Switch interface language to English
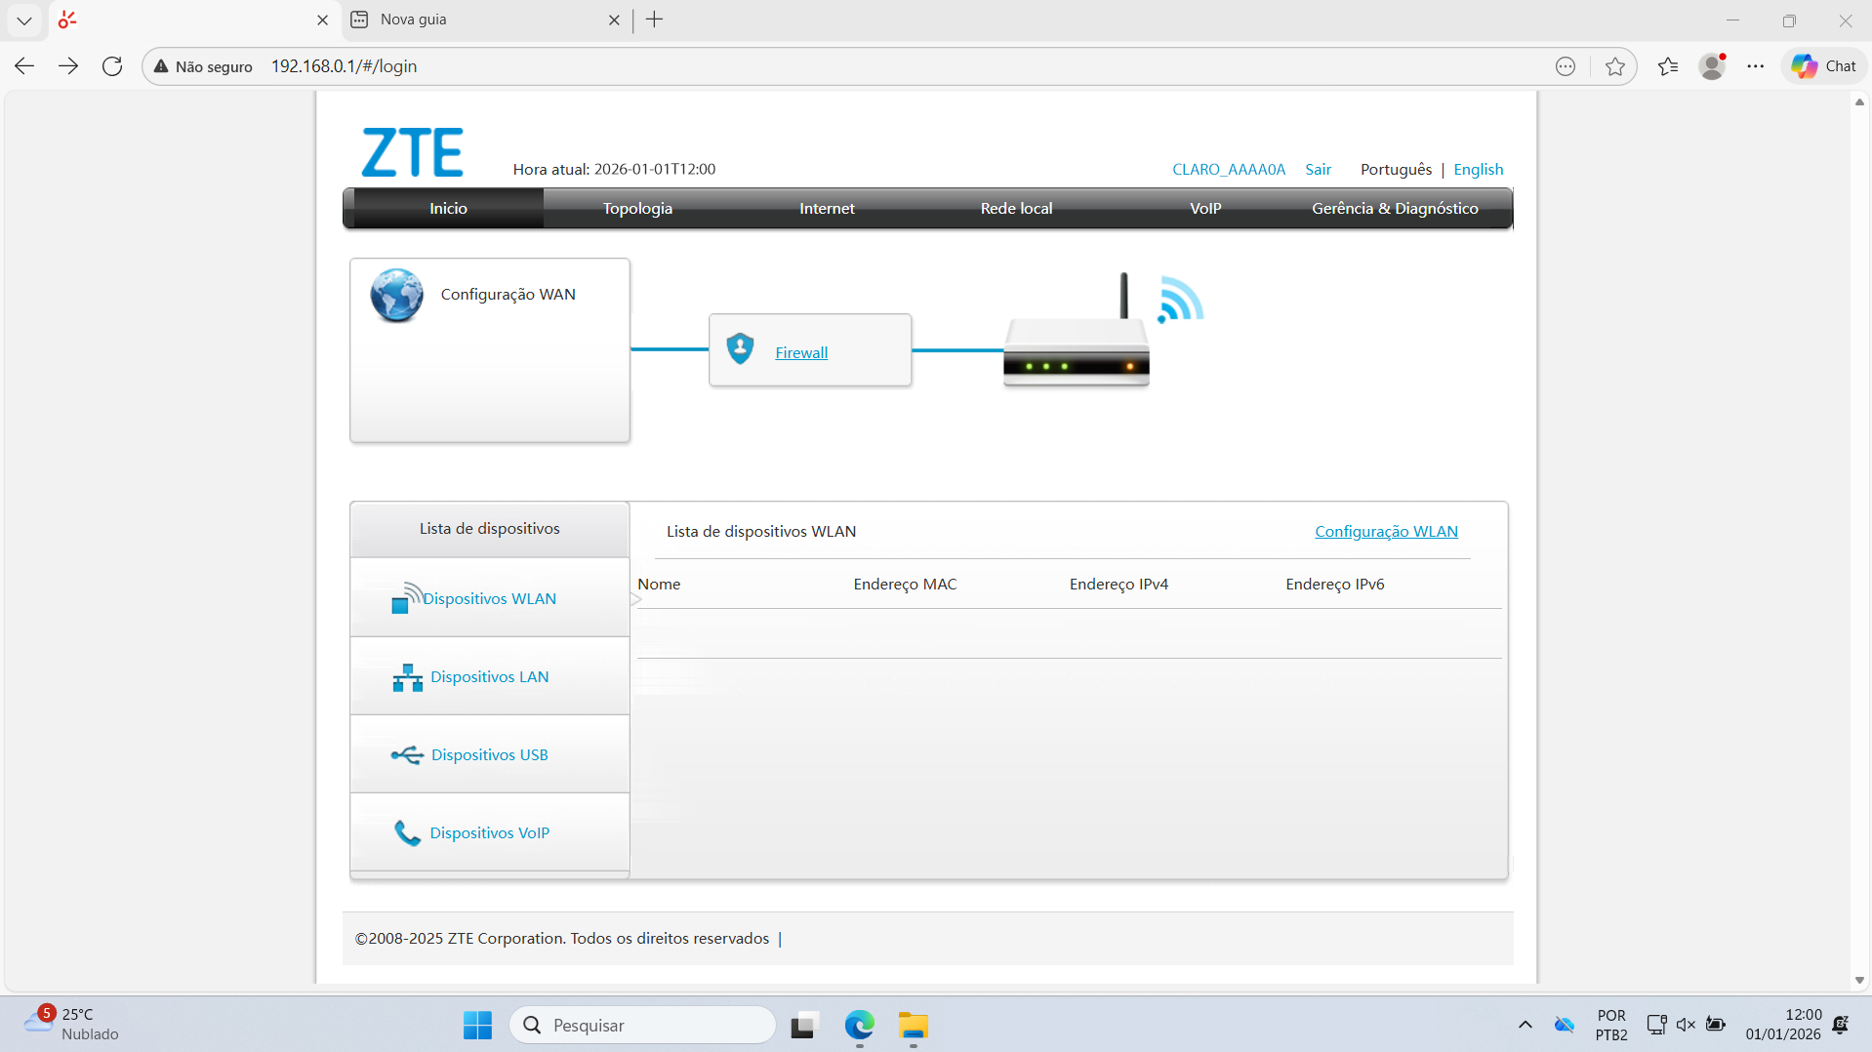 (1478, 169)
